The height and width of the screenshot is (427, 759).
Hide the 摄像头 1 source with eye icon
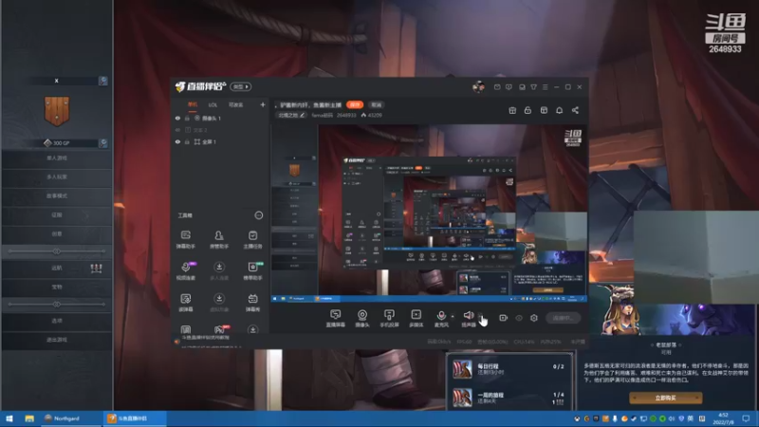pos(177,118)
